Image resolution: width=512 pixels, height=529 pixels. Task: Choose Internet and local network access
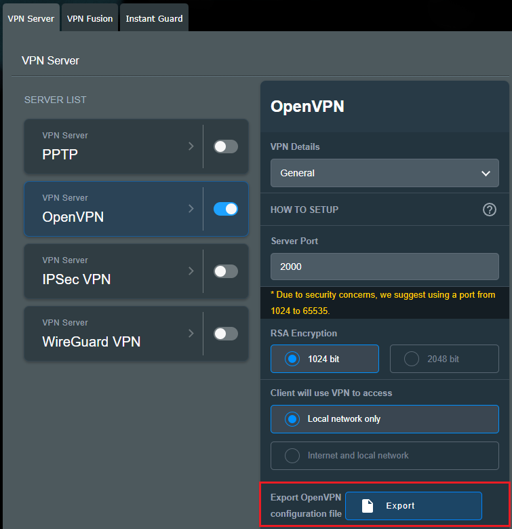tap(385, 456)
